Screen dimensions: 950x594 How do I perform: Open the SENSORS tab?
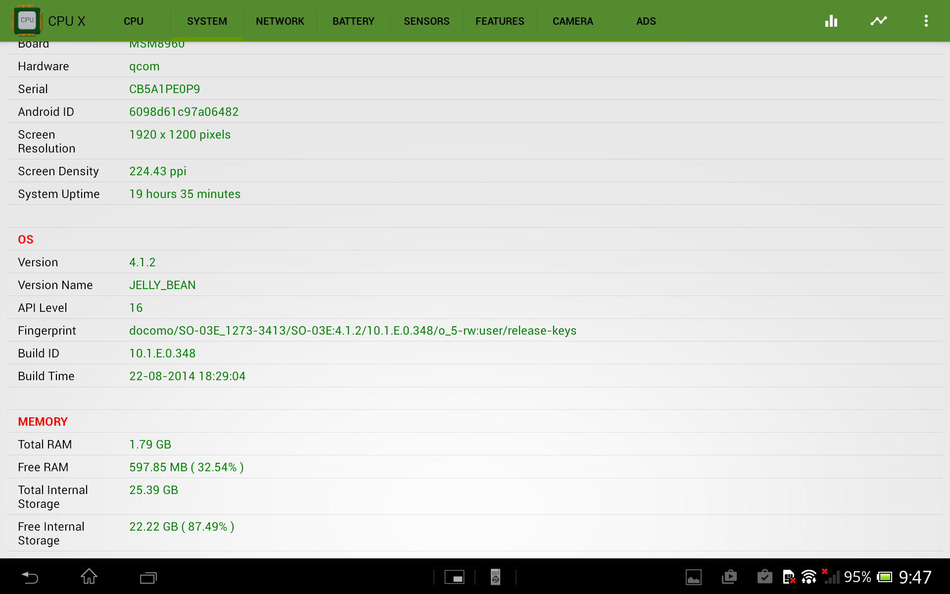(427, 21)
